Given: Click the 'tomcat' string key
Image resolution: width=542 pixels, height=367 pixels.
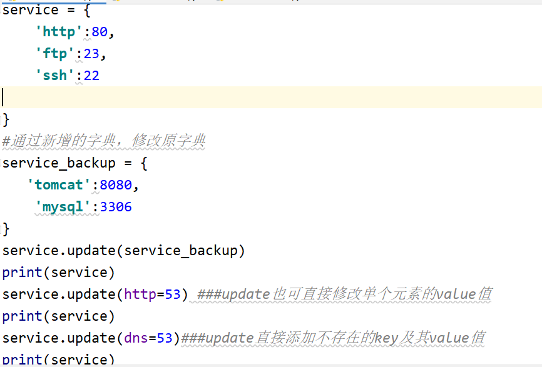Looking at the screenshot, I should point(59,185).
